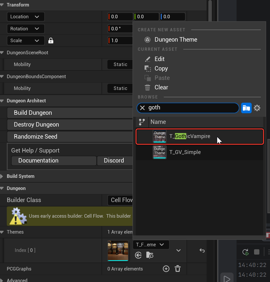Click the Location Y value field

146,17
